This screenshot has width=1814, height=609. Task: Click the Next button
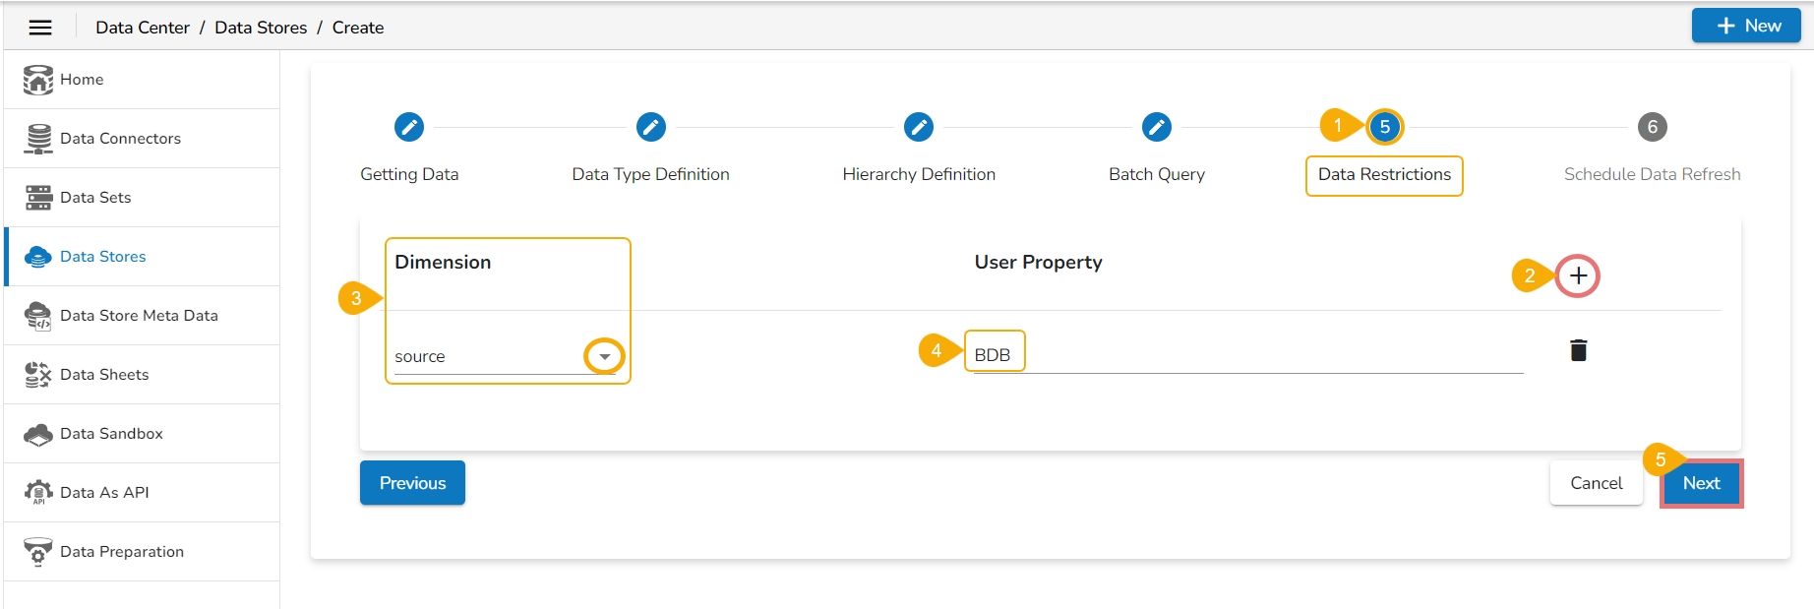pos(1701,483)
